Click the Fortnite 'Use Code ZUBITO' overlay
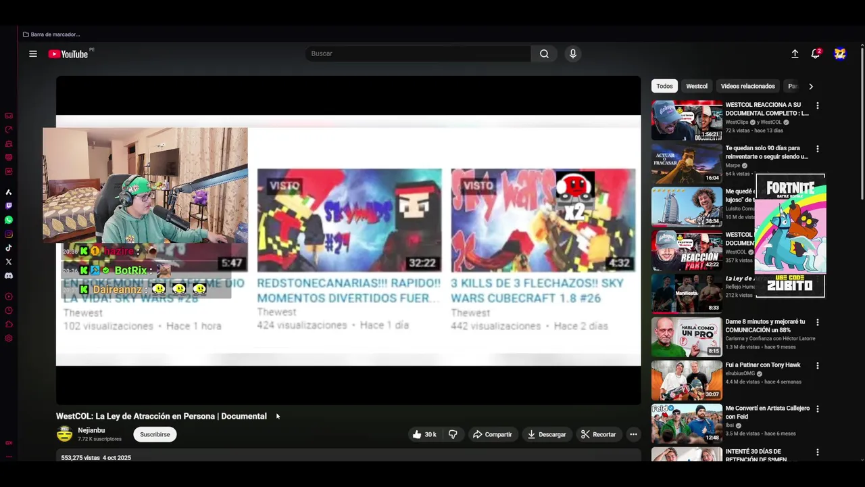Screen dimensions: 865x487 pos(791,235)
